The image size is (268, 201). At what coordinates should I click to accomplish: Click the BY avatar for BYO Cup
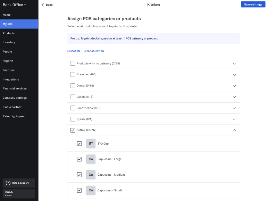point(91,144)
